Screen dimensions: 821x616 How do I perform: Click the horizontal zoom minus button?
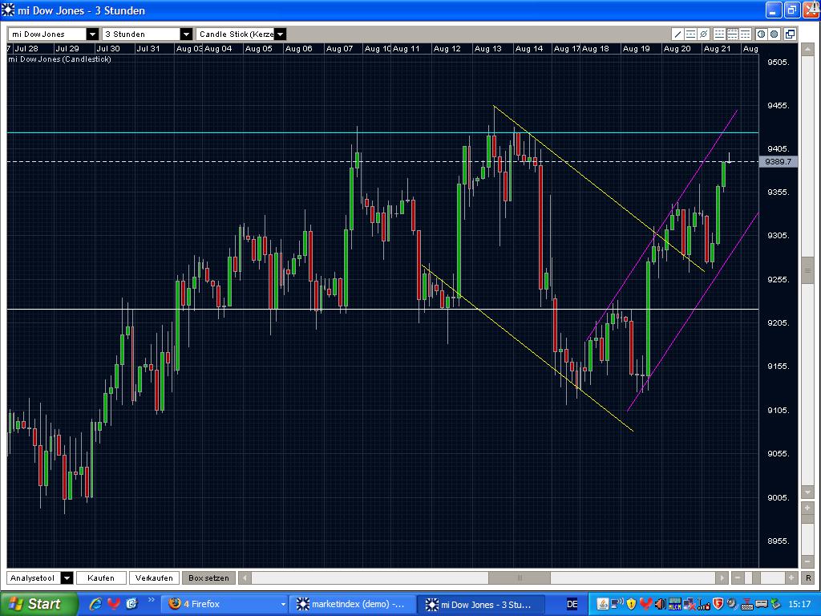(738, 577)
